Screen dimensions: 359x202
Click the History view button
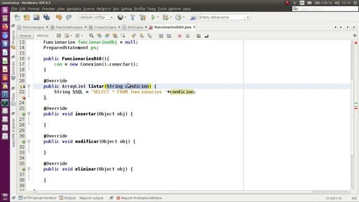pos(43,36)
